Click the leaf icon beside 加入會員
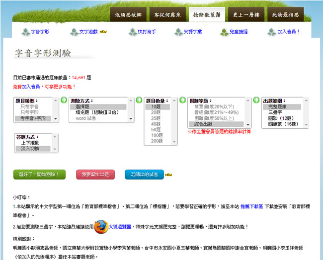The height and width of the screenshot is (260, 323). click(x=272, y=32)
